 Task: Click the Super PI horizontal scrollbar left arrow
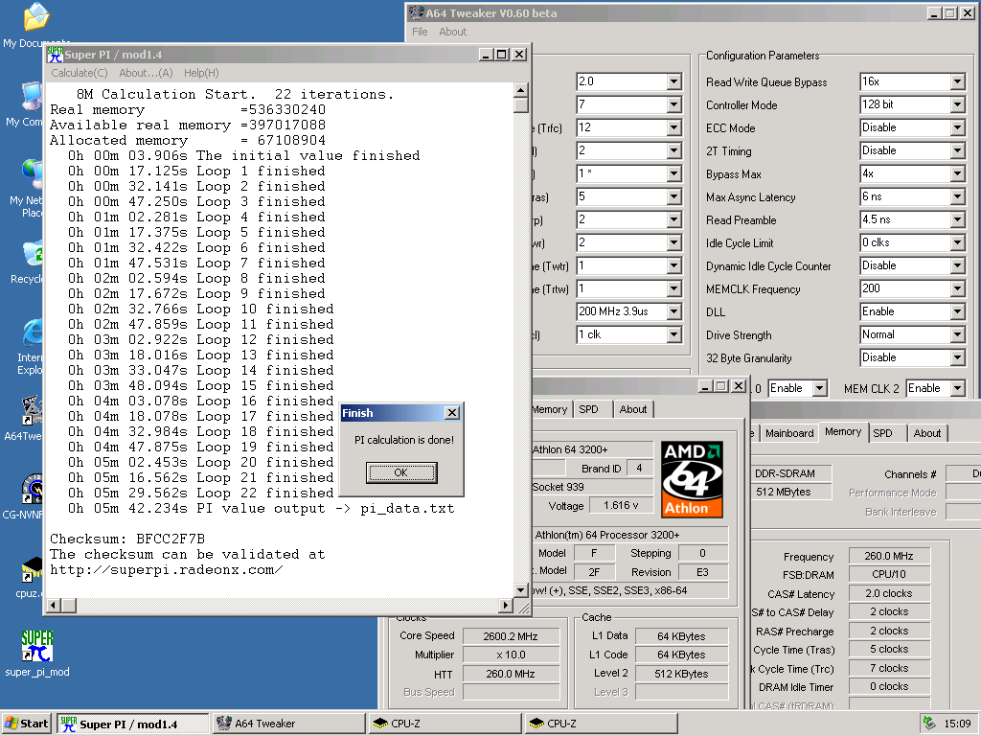(55, 606)
